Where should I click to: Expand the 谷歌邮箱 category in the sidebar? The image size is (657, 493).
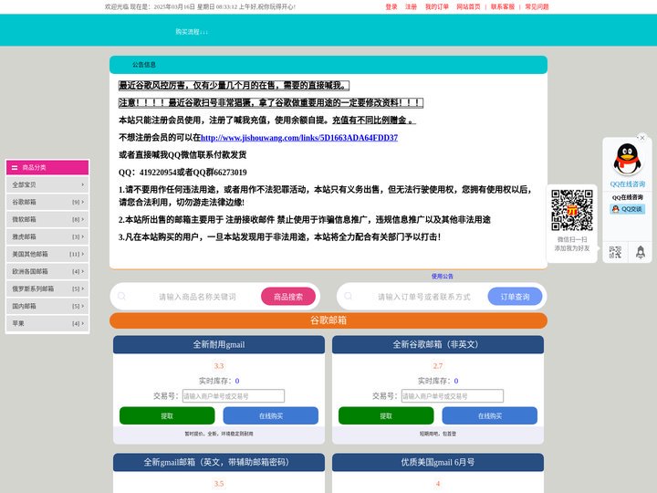(x=47, y=202)
